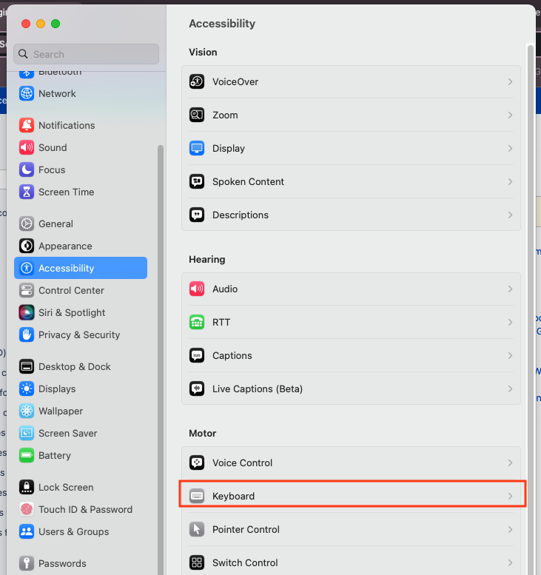This screenshot has width=541, height=575.
Task: Go to Touch ID & Password
Action: click(85, 509)
